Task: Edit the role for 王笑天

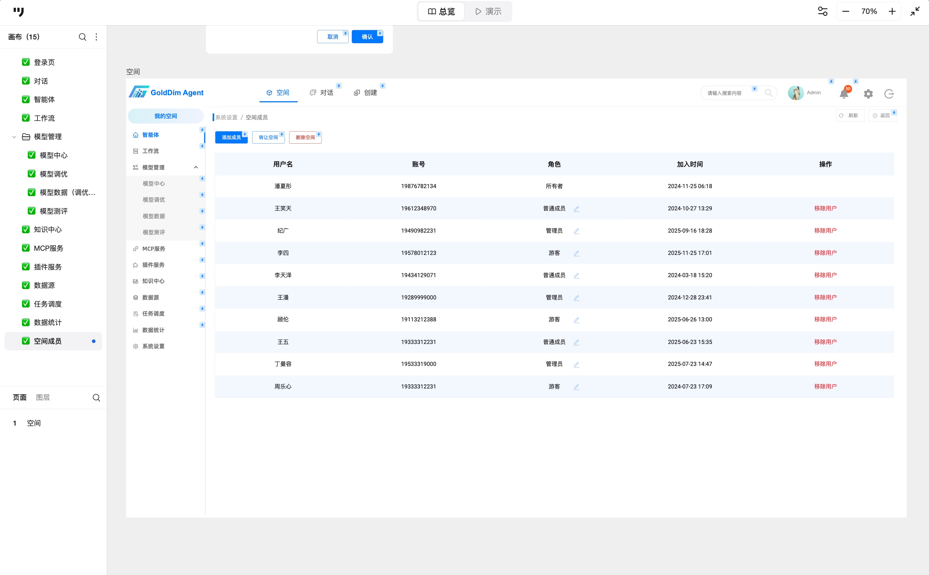Action: click(576, 209)
